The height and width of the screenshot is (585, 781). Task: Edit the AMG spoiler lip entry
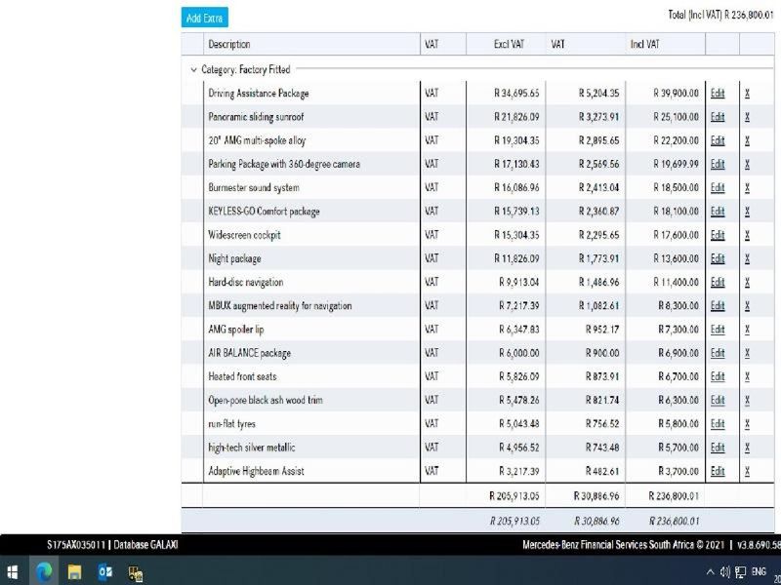coord(718,330)
